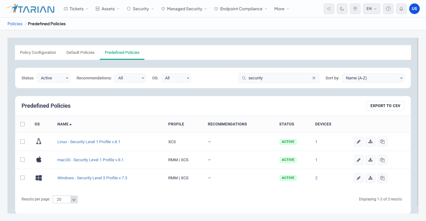Viewport: 426px width, 221px height.
Task: Download the Windows Security Level 3 policy
Action: pos(370,178)
